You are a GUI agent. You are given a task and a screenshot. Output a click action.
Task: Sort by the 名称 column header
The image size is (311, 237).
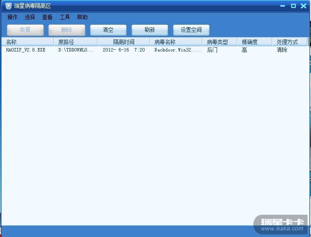coord(28,42)
